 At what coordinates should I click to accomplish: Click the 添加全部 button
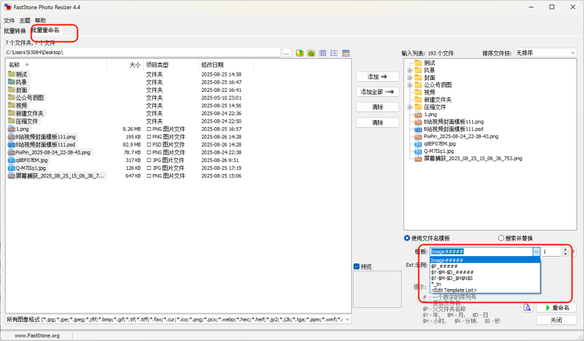[377, 92]
